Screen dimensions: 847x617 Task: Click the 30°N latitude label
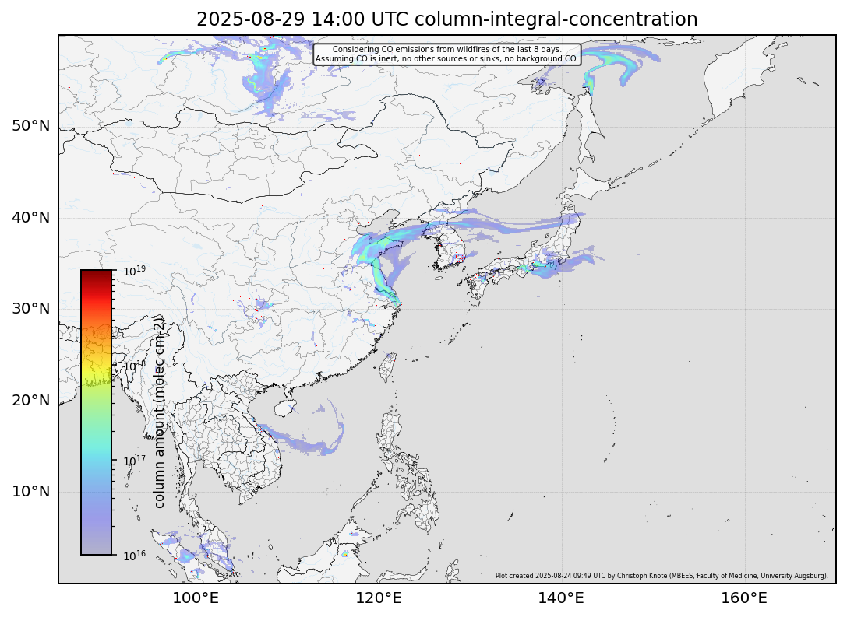(31, 308)
